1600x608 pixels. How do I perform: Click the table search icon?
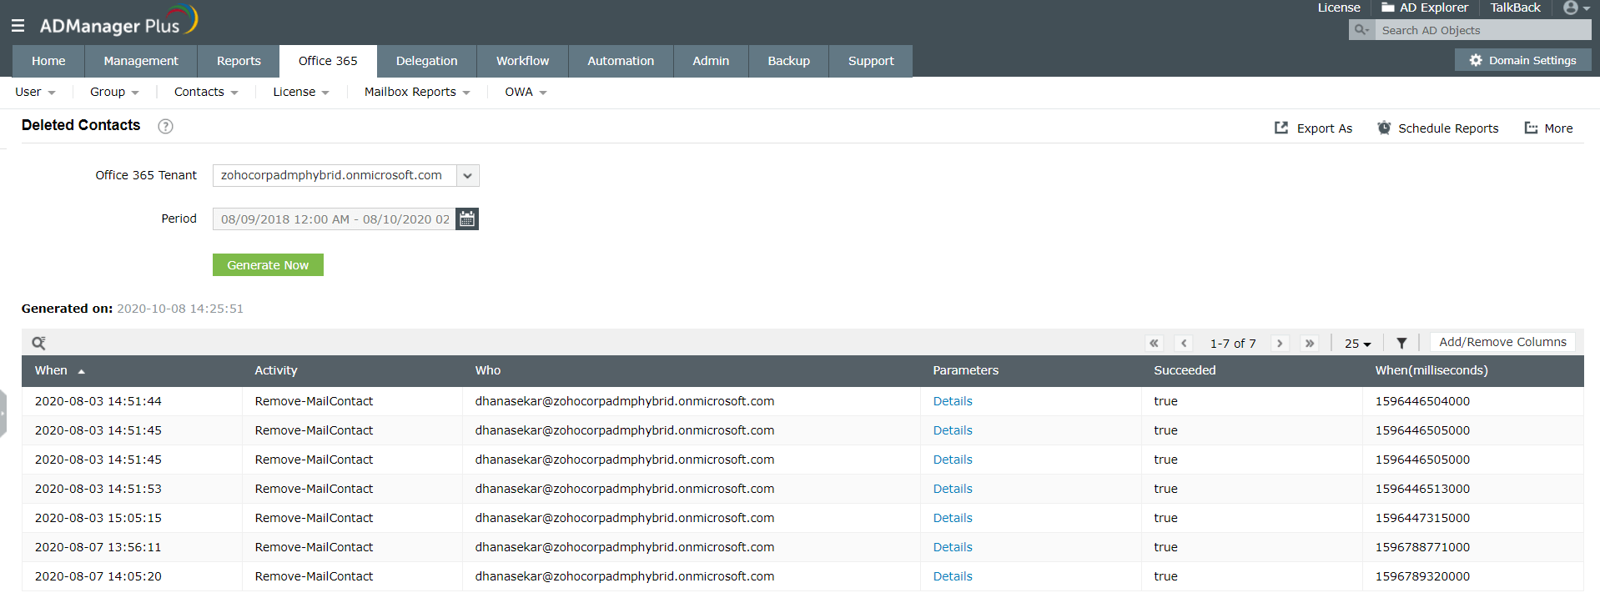pyautogui.click(x=38, y=343)
